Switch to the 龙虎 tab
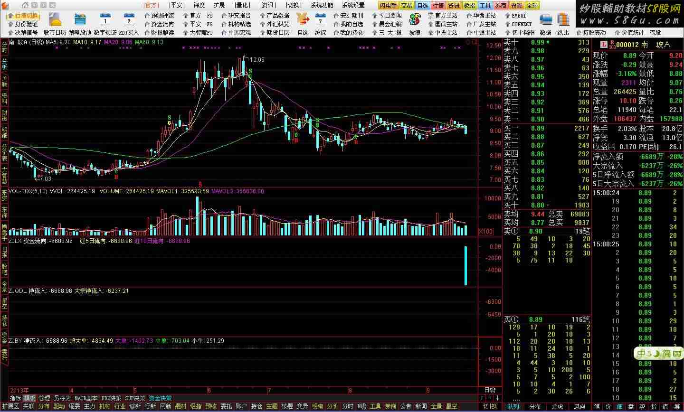The image size is (684, 412). point(557,406)
